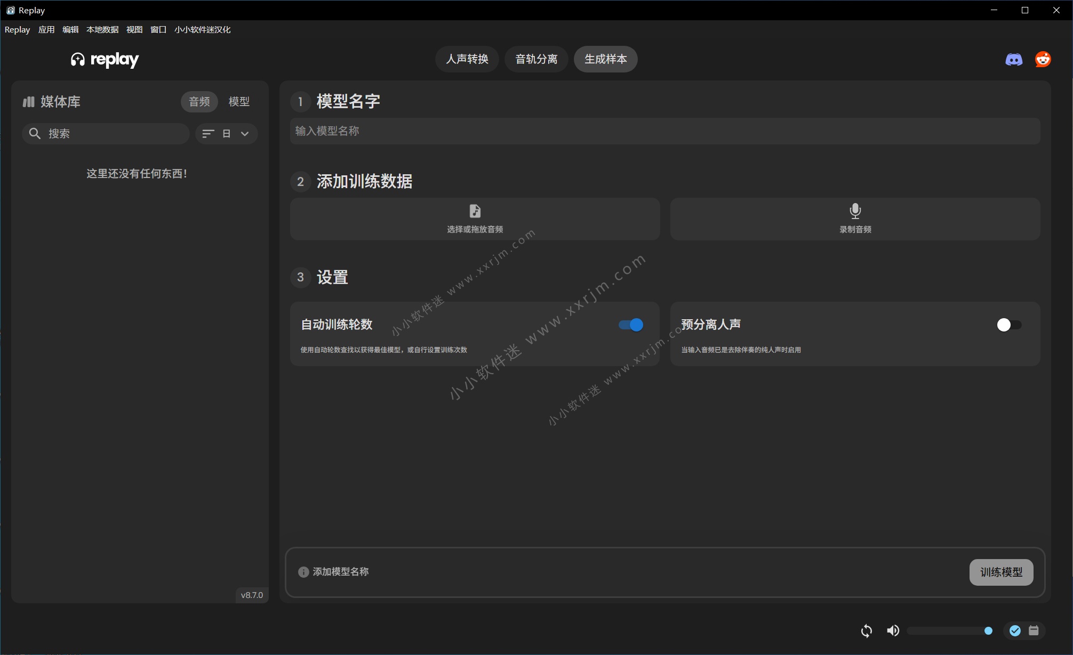Open the Reddit icon link

[1043, 59]
